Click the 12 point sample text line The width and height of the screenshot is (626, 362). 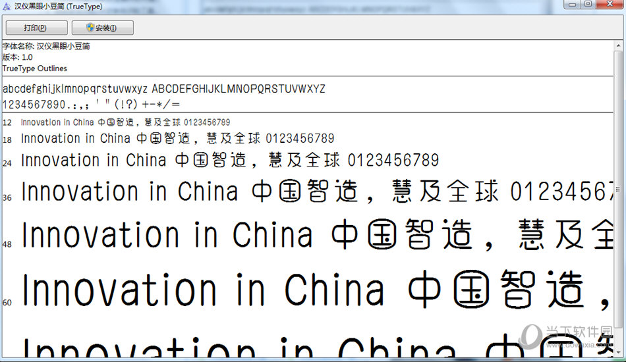pos(125,122)
